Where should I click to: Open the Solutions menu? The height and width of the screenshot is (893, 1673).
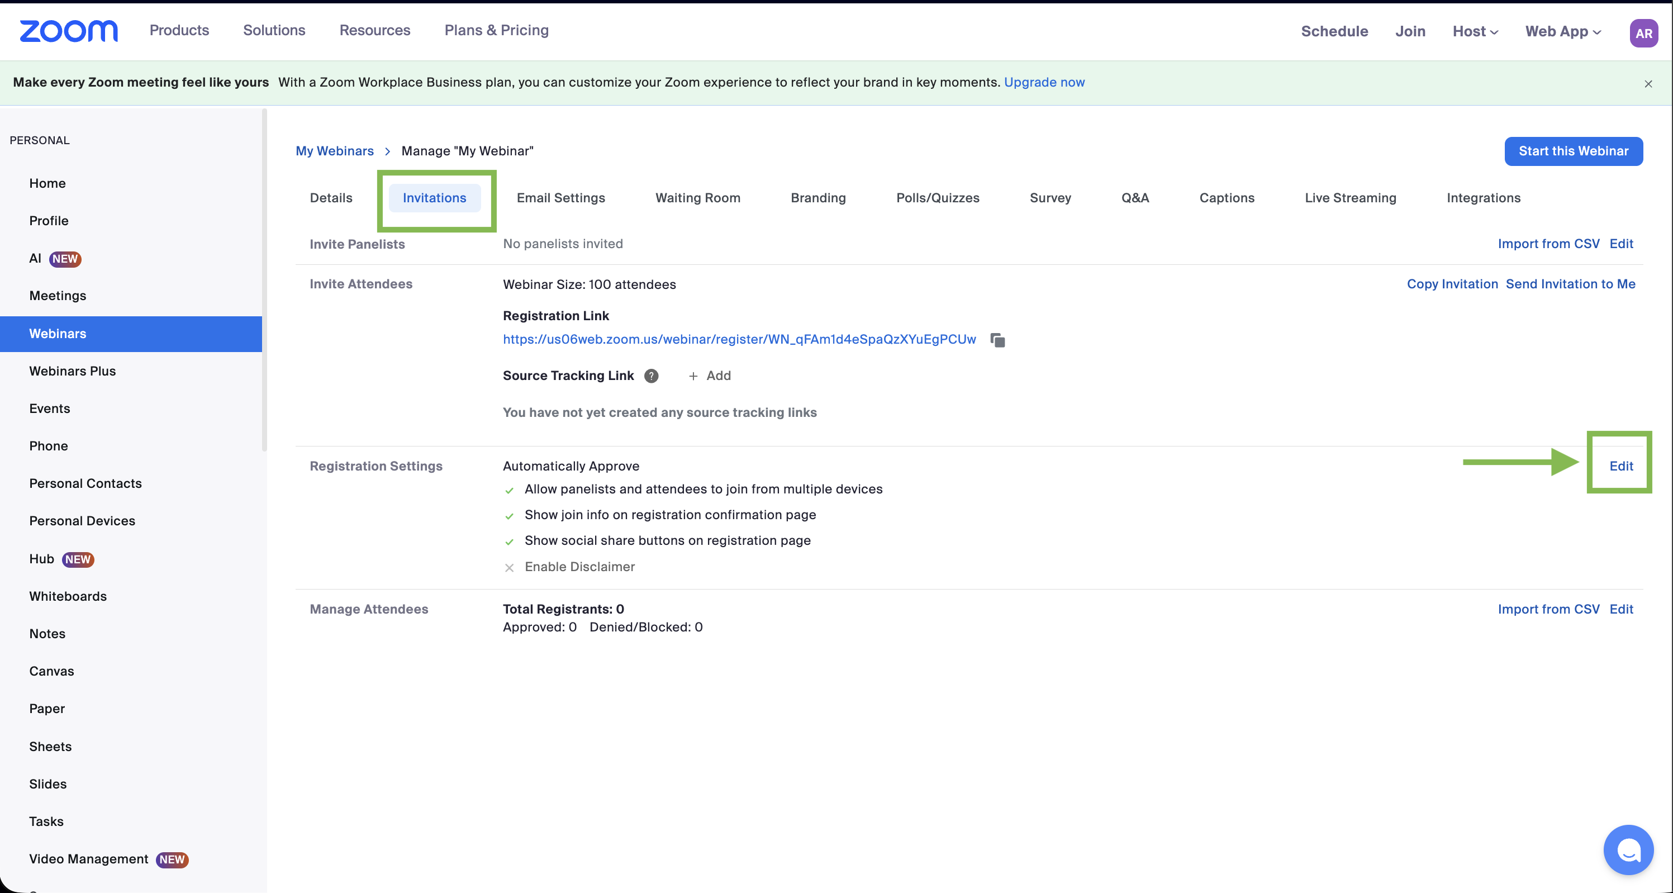point(274,30)
